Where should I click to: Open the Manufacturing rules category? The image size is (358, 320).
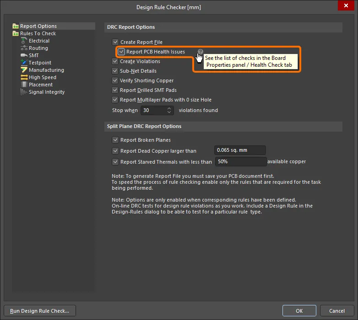pyautogui.click(x=46, y=70)
